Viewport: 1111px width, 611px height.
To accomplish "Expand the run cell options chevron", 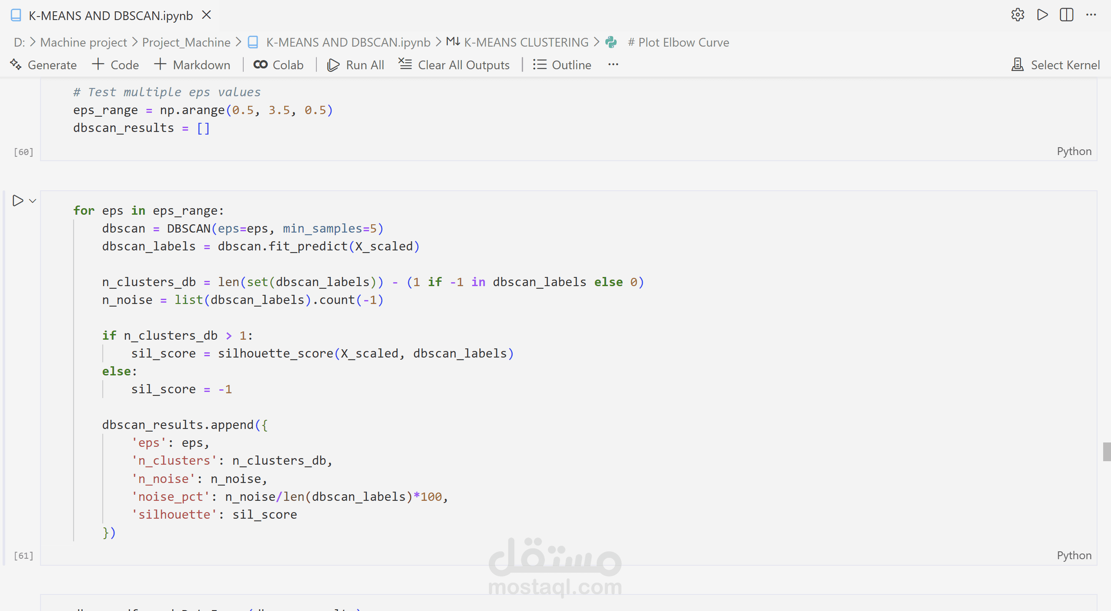I will click(33, 201).
